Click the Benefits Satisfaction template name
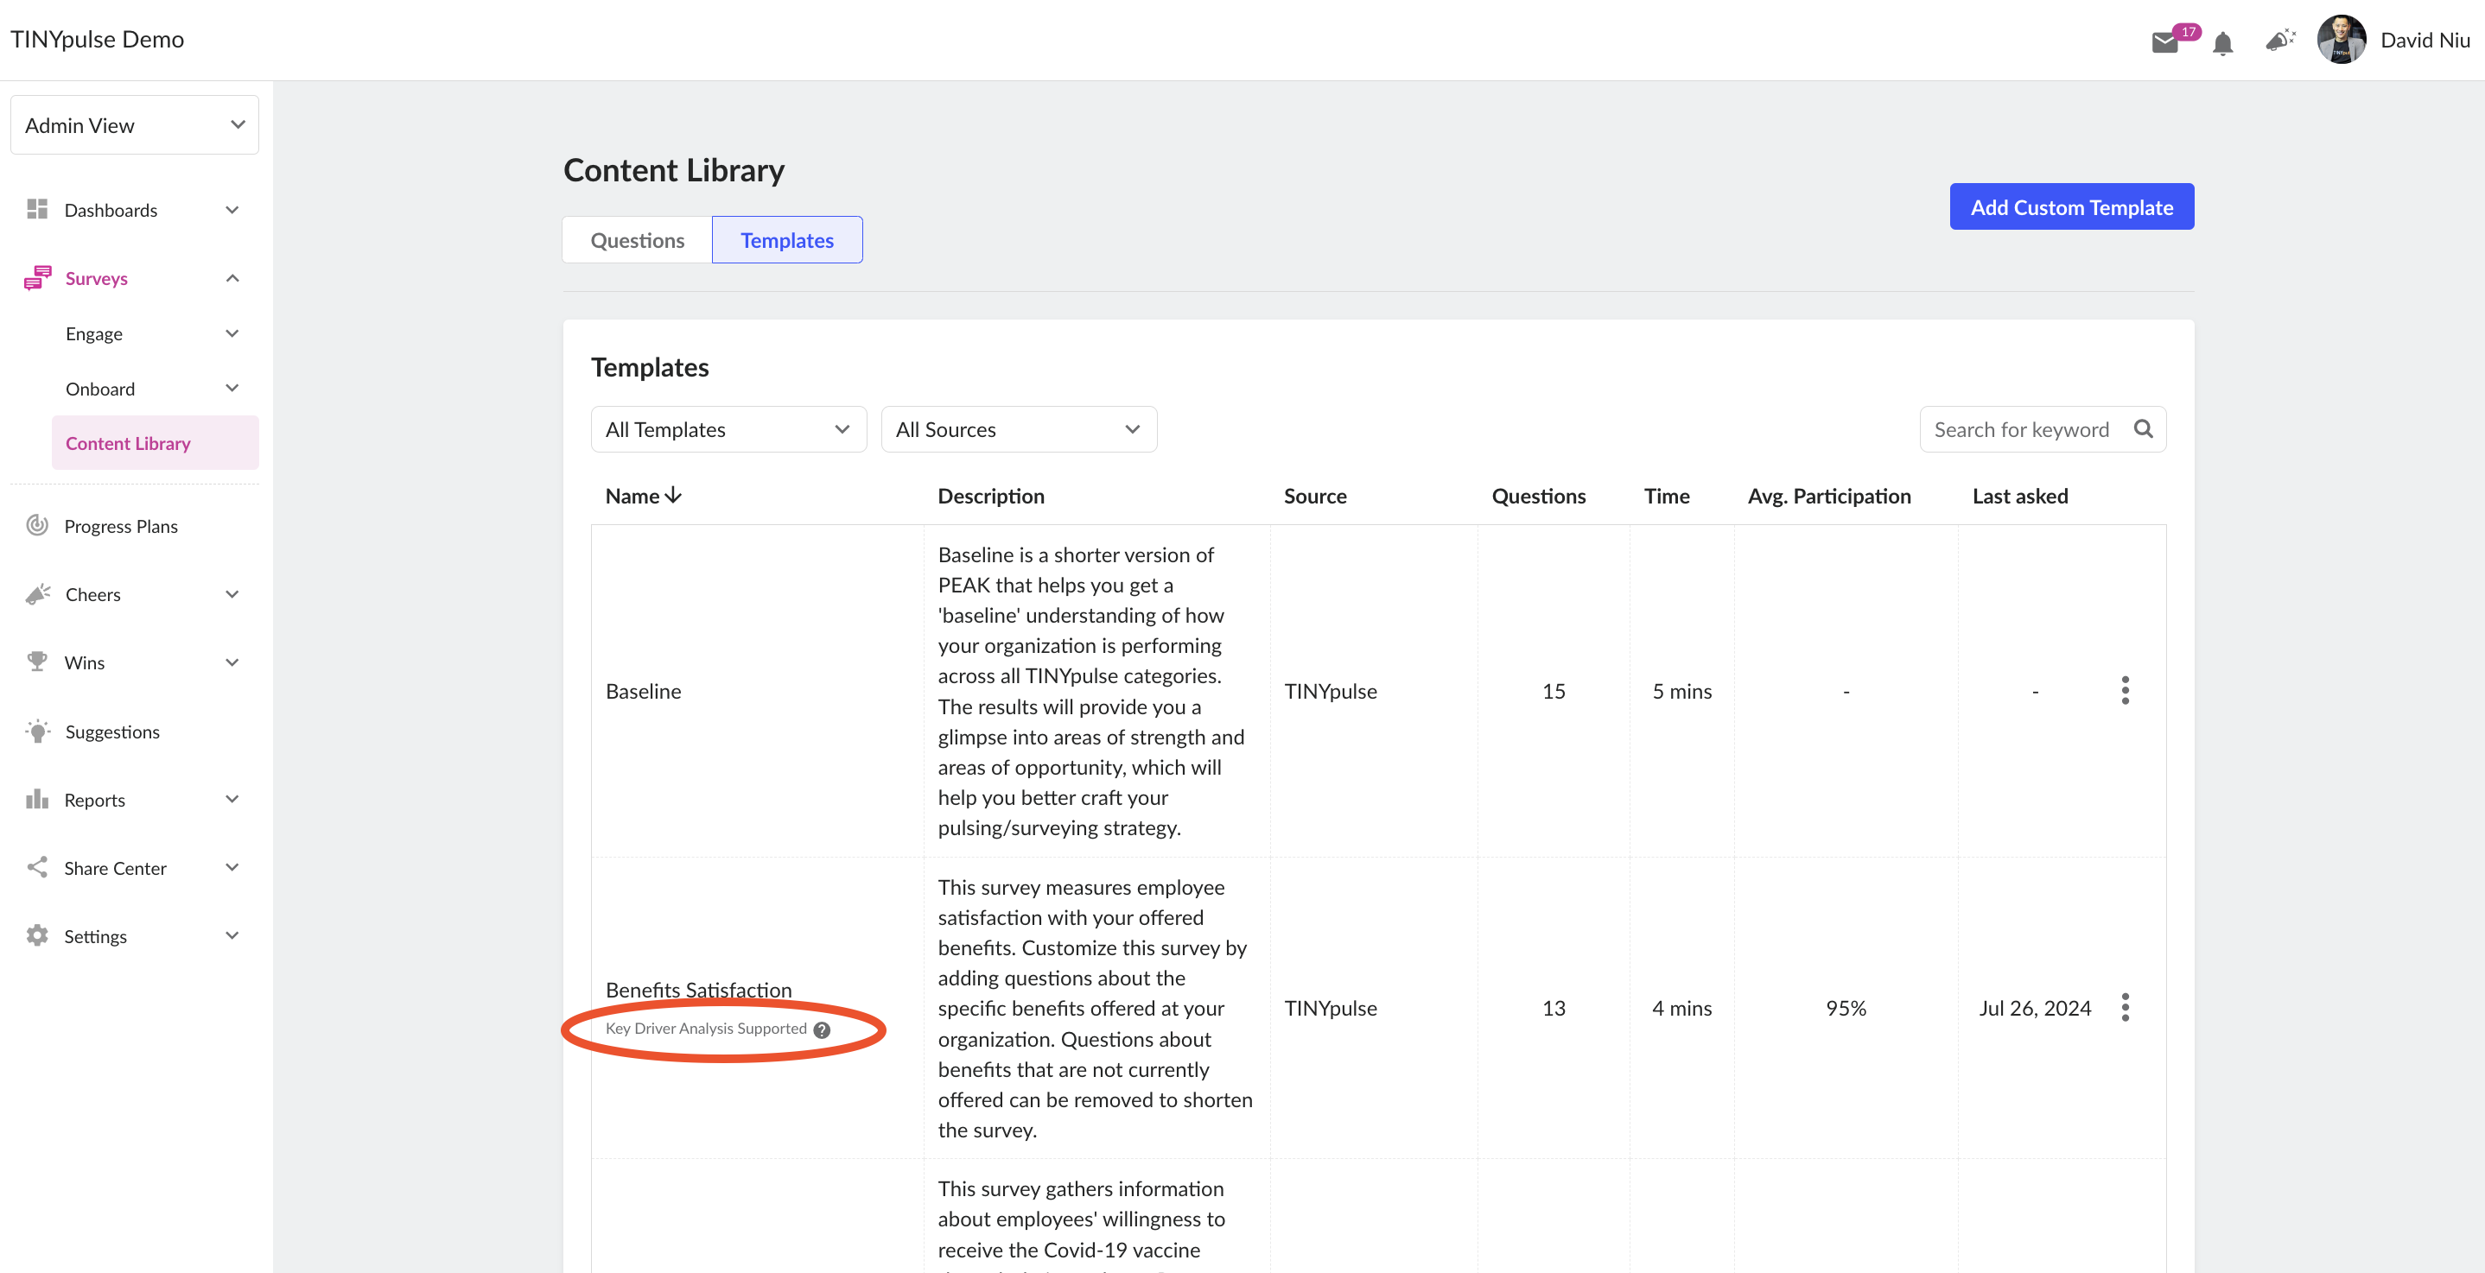 point(698,990)
